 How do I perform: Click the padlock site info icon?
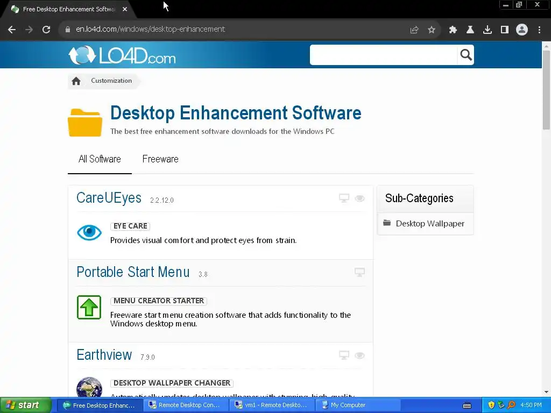click(68, 30)
